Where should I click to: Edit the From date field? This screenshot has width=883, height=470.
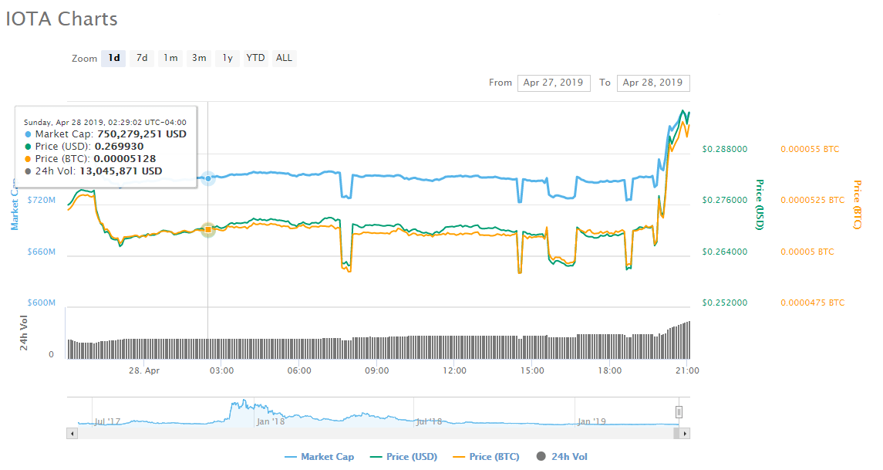point(554,83)
